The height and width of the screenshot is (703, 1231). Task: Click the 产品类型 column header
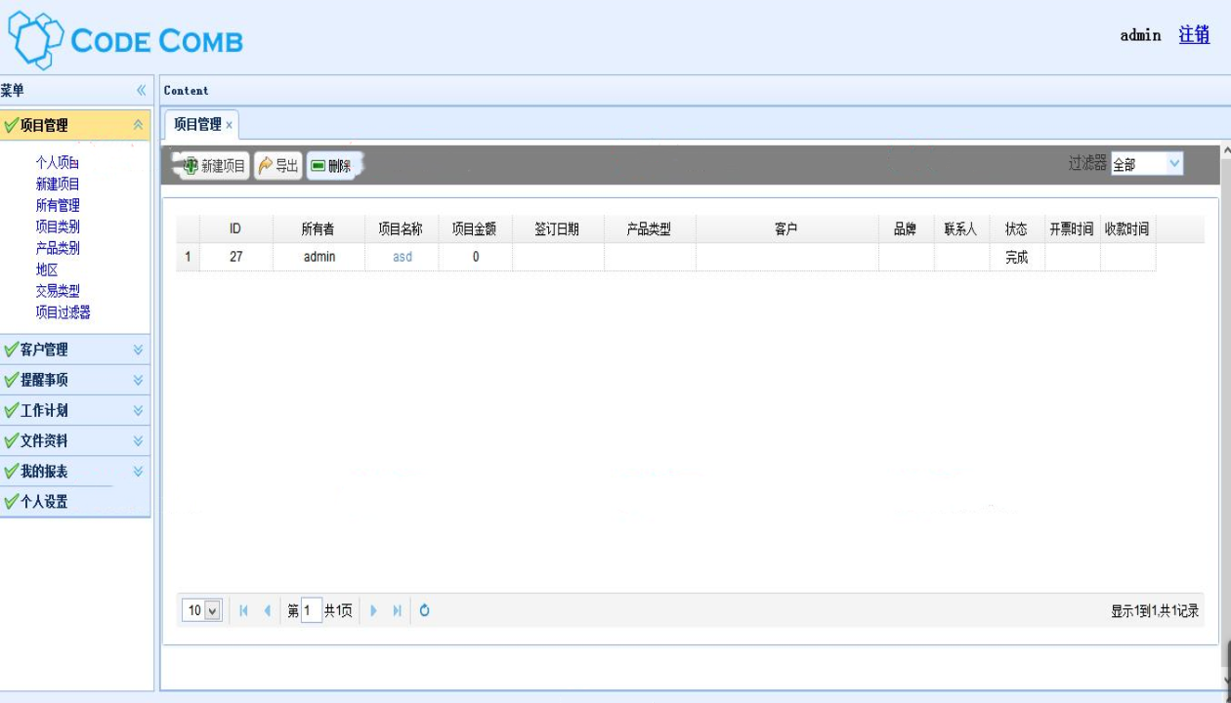coord(650,229)
